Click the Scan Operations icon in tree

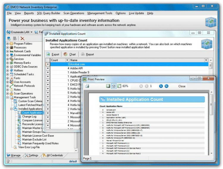click(12, 94)
